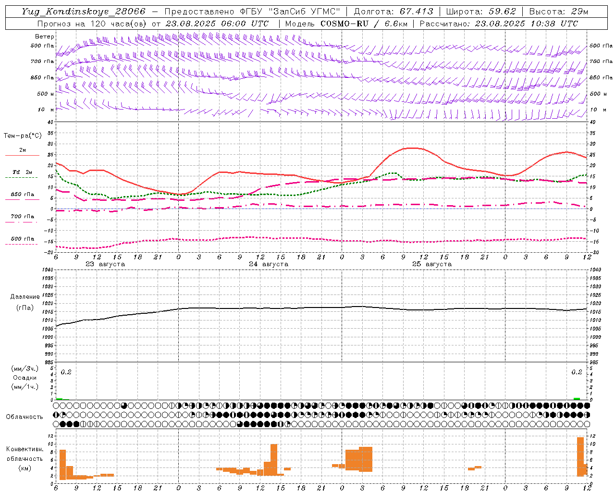Click the '(мм/1ч.)' precipitation unit label

point(25,387)
